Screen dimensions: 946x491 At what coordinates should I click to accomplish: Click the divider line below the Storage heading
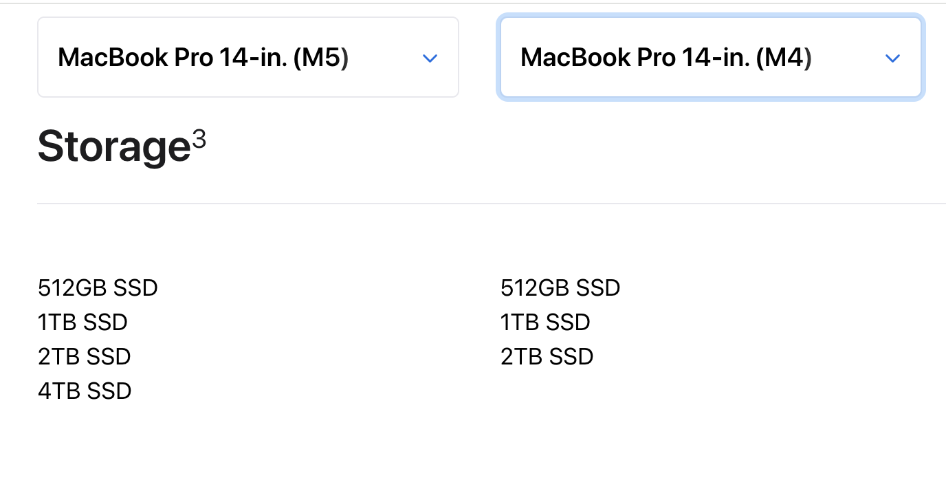(x=481, y=204)
